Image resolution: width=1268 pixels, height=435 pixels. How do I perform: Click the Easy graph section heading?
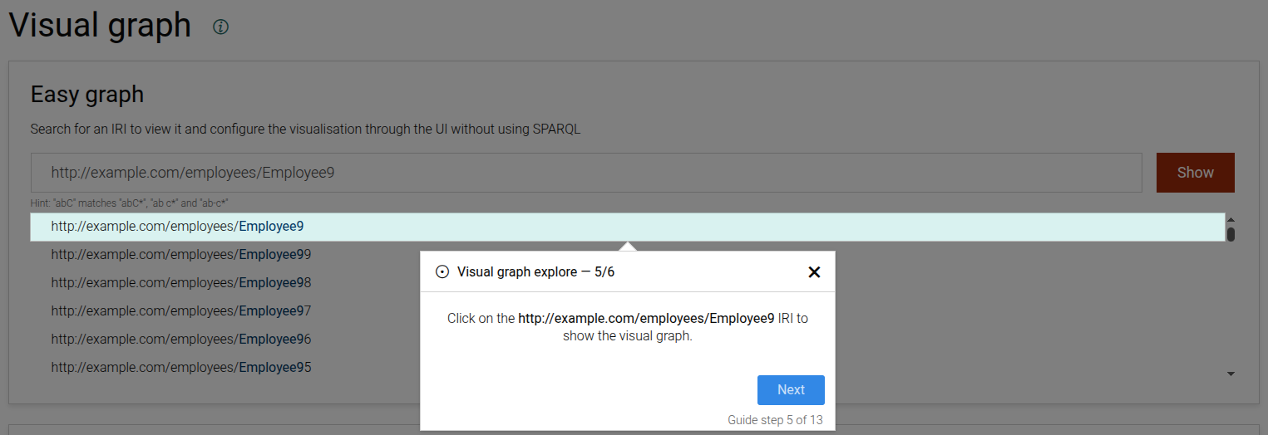point(87,95)
